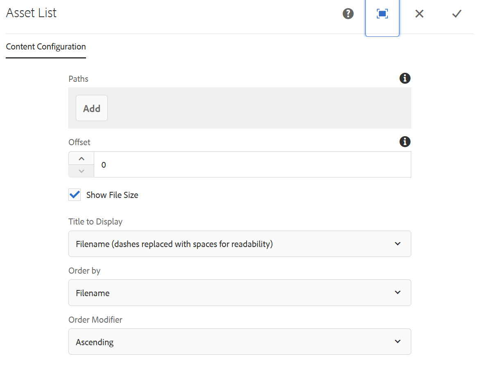Select the Content Configuration tab

[46, 47]
